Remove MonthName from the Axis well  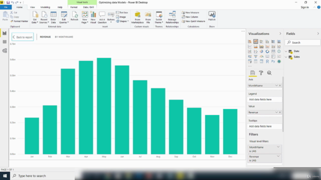[280, 85]
